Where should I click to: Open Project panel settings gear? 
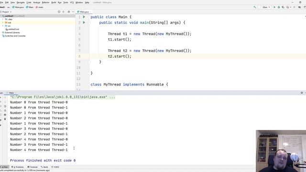[x=69, y=12]
